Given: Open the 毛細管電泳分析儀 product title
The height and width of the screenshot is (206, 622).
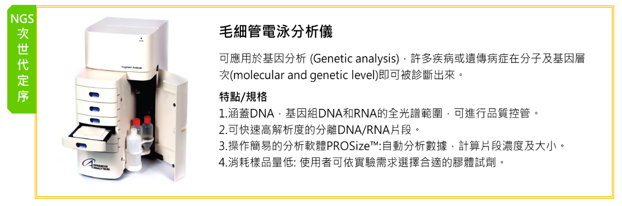Looking at the screenshot, I should tap(275, 32).
